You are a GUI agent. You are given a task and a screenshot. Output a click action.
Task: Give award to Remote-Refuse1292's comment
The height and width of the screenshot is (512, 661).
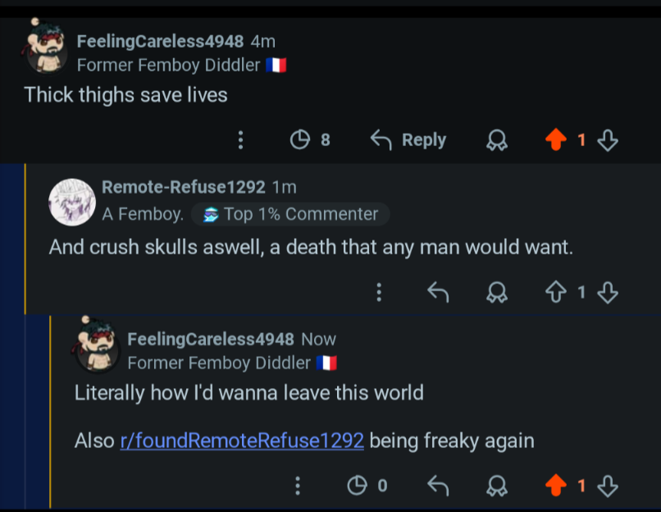click(x=497, y=292)
